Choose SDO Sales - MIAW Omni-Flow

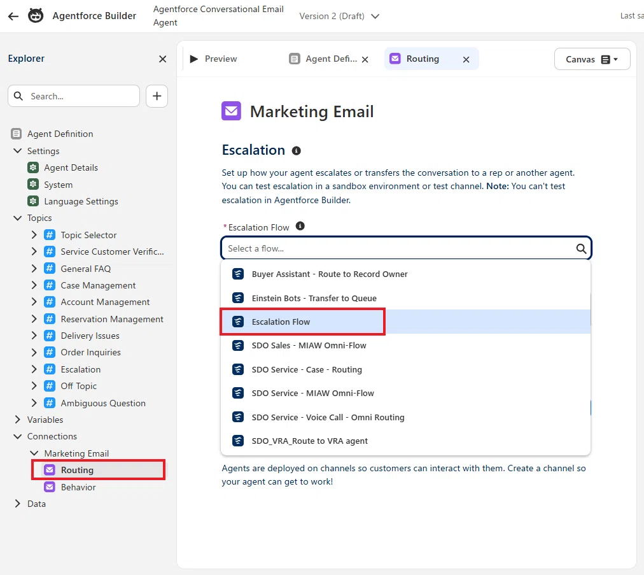click(405, 345)
